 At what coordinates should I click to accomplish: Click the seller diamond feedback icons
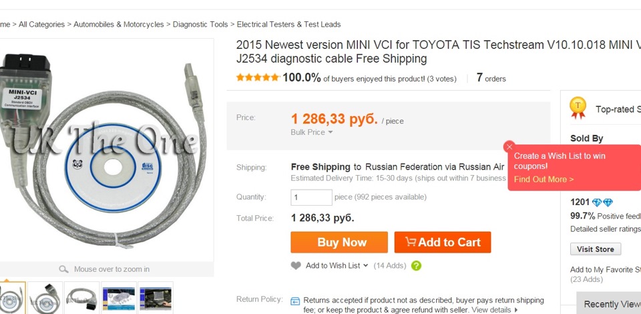(602, 202)
